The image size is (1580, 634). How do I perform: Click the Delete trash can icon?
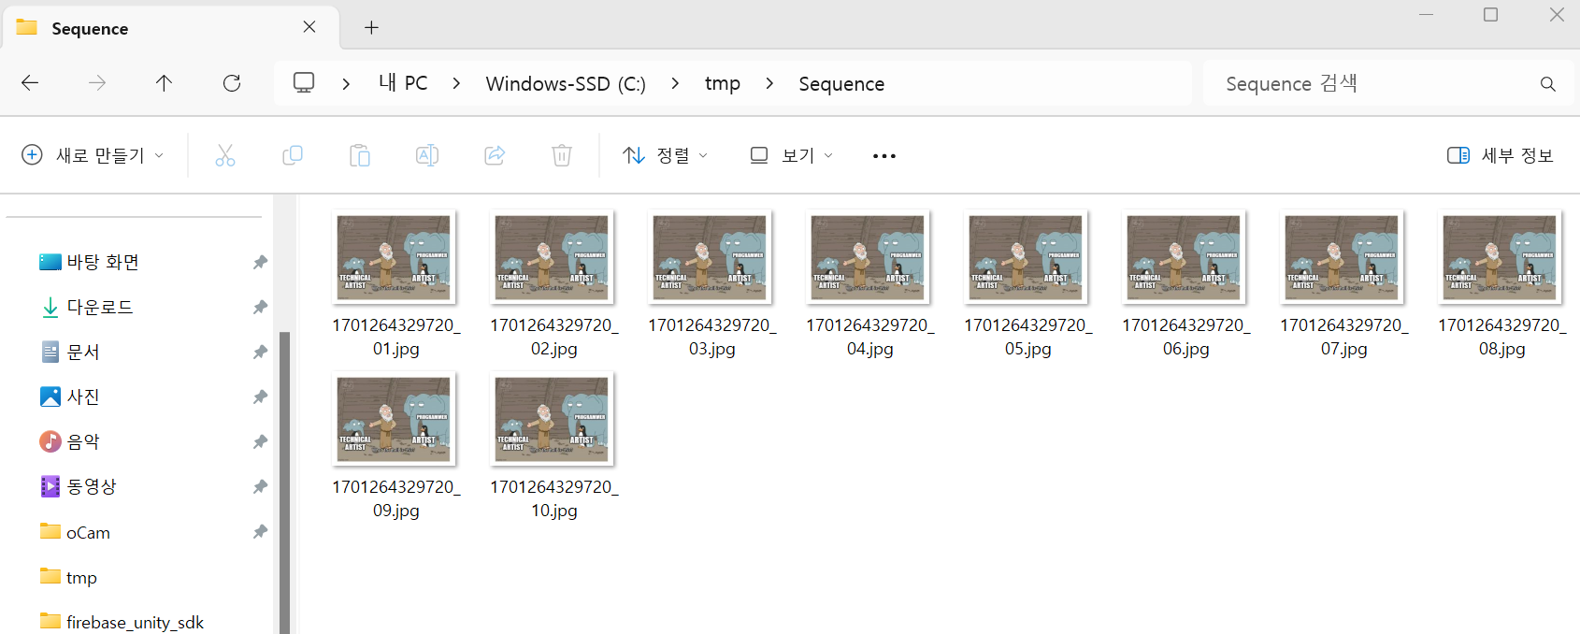click(x=562, y=155)
